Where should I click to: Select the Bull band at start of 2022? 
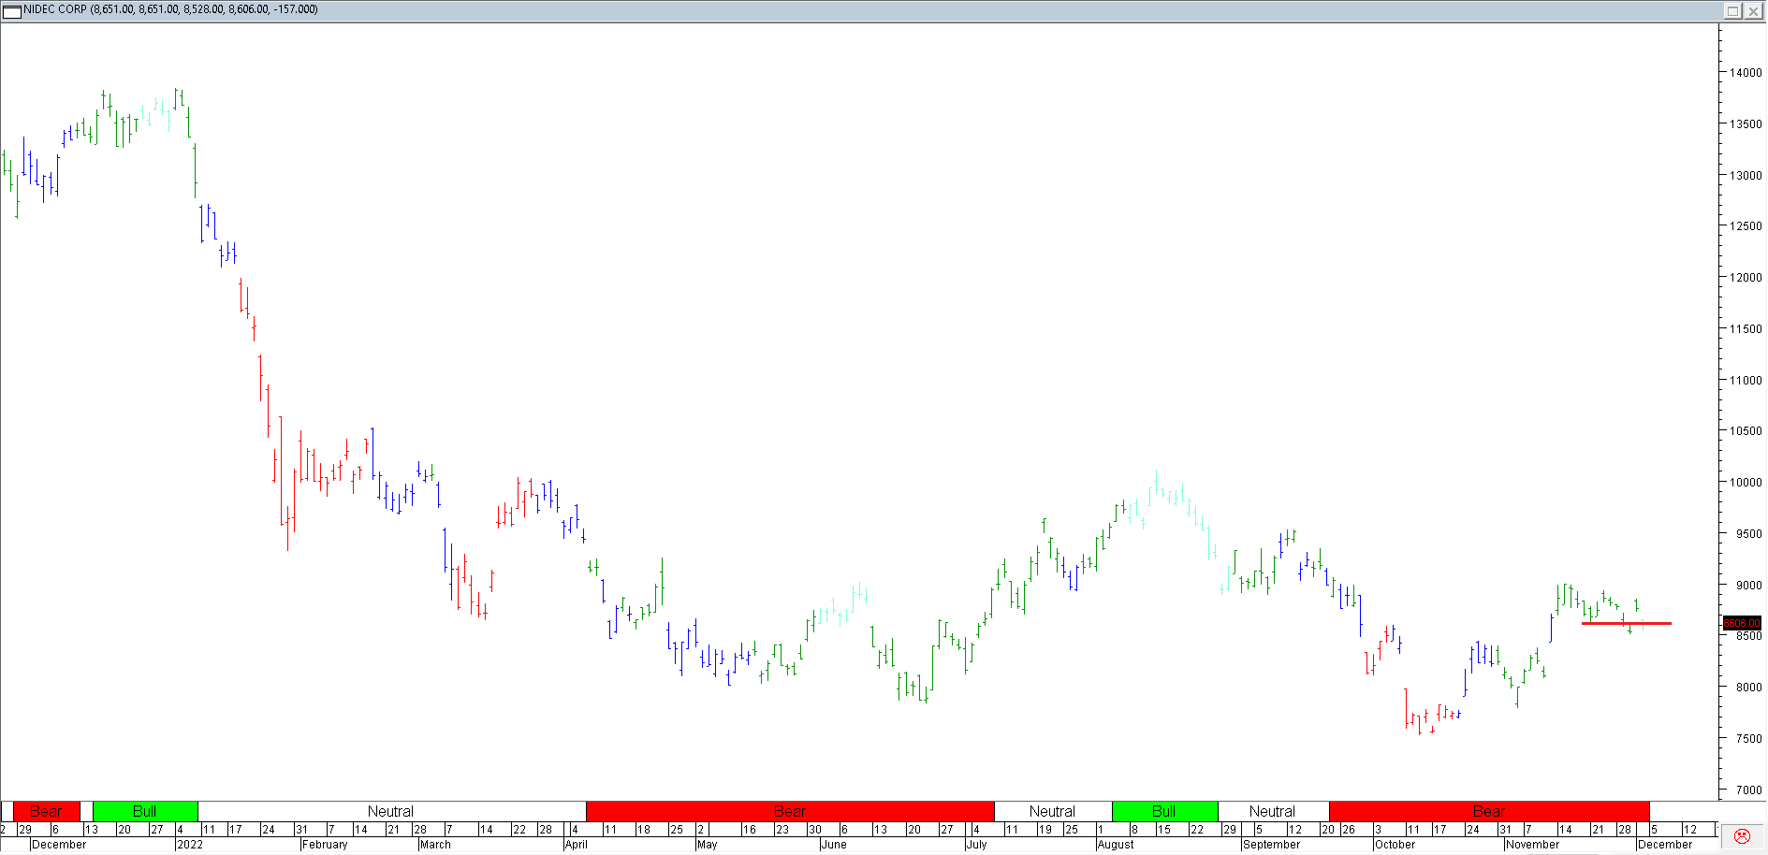[145, 811]
